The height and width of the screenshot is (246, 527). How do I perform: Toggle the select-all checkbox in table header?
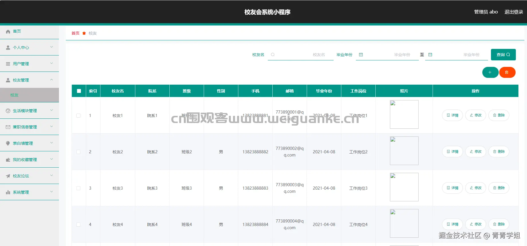[79, 91]
